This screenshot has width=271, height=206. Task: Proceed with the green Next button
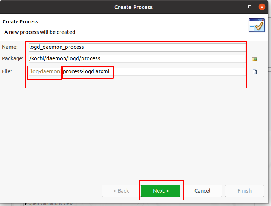click(x=161, y=191)
